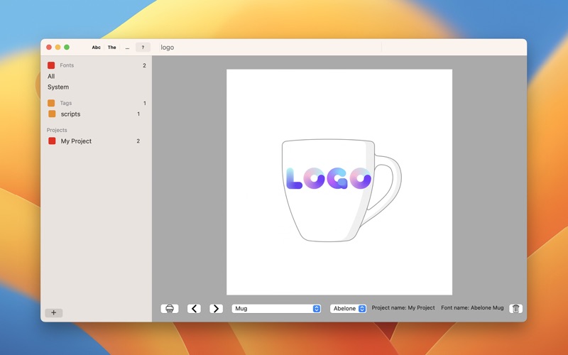Go to the previous mockup arrow
This screenshot has width=568, height=355.
(194, 309)
